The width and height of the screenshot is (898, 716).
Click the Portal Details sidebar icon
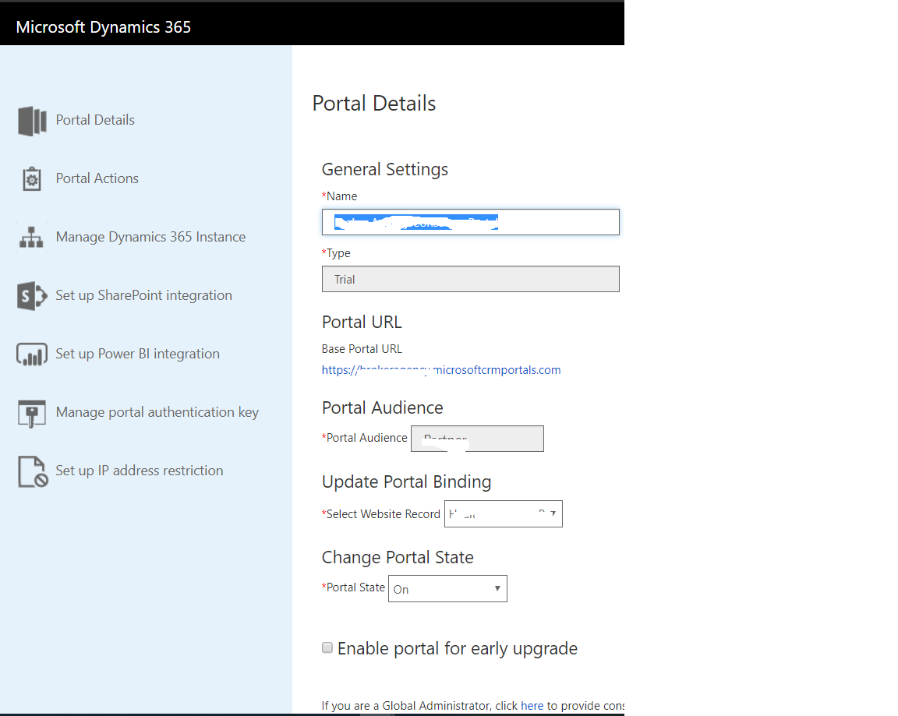[x=32, y=121]
